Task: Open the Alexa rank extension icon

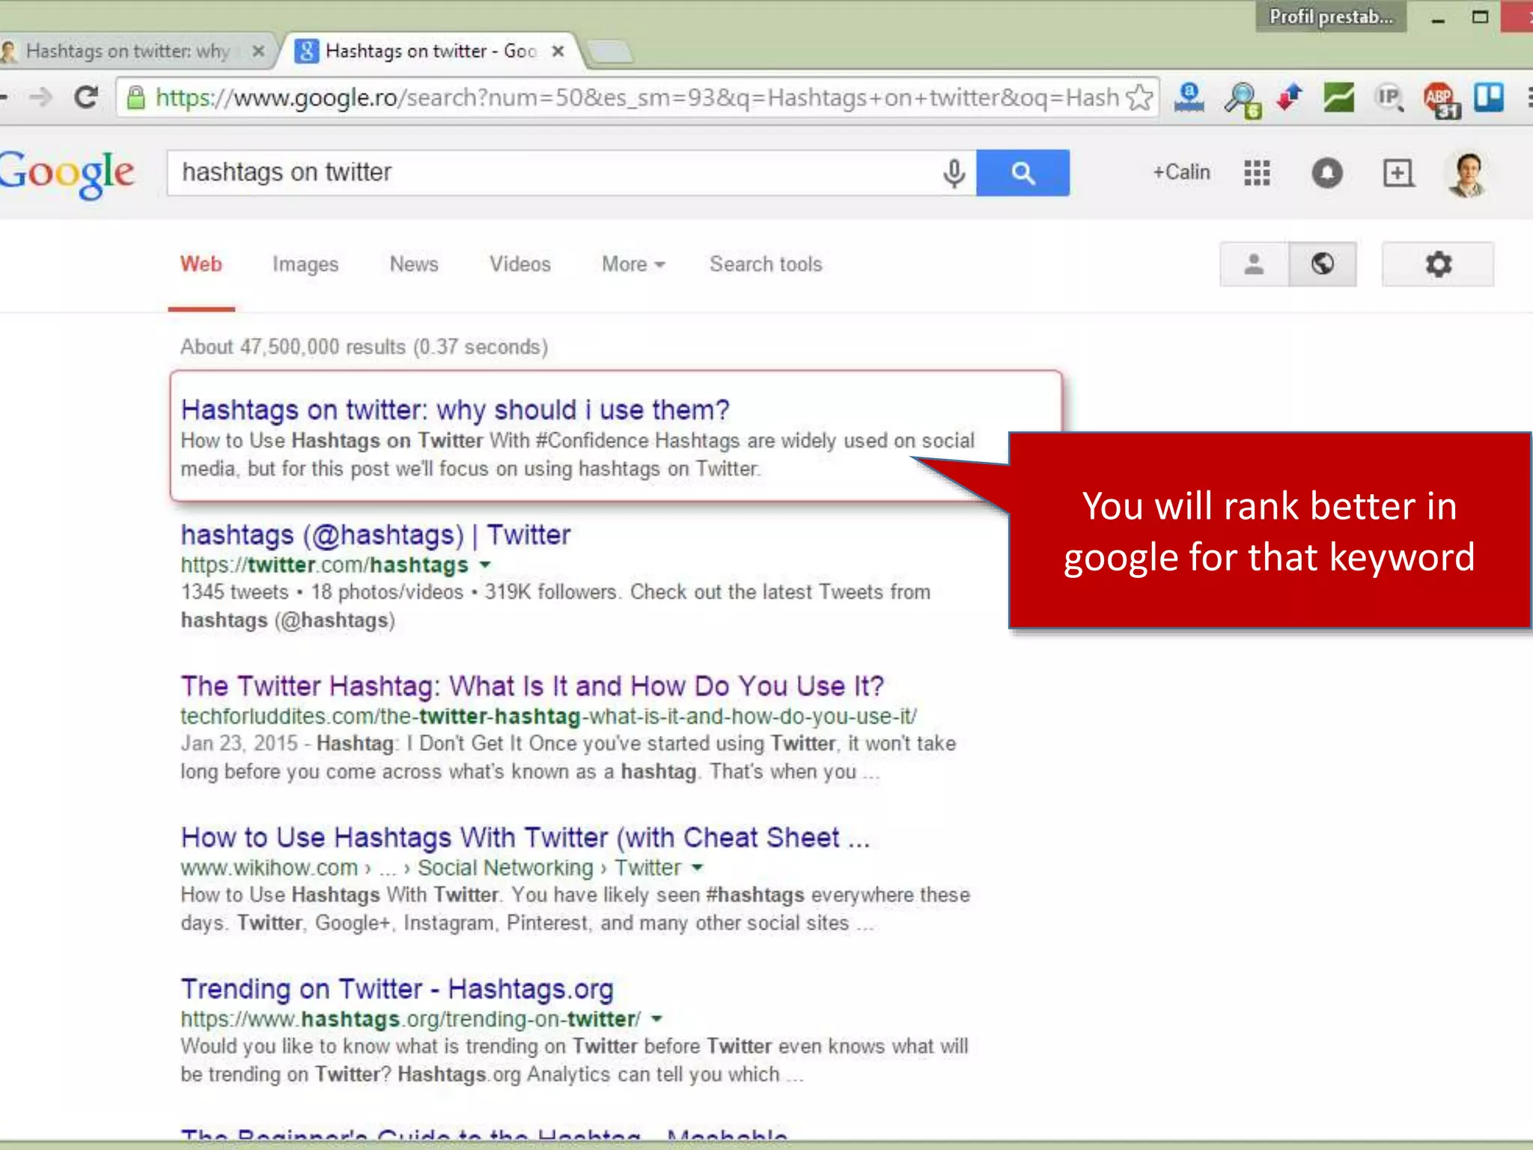Action: [x=1189, y=98]
